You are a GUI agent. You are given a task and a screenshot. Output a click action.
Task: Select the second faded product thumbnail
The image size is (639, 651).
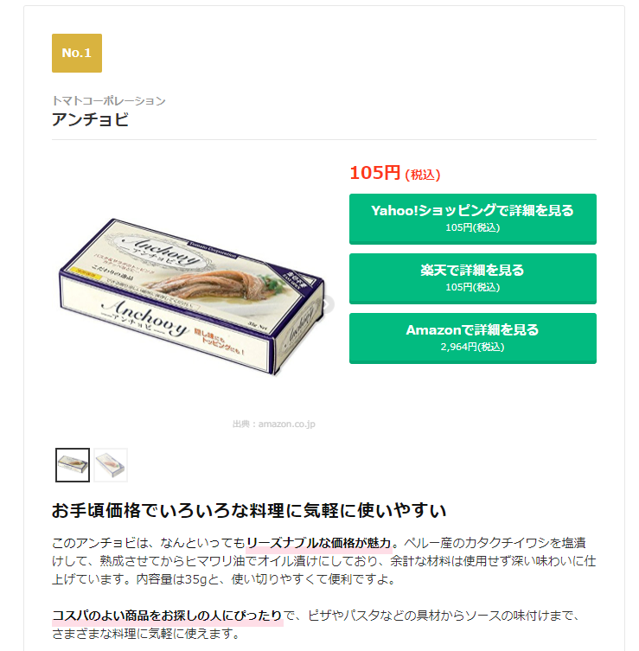pyautogui.click(x=111, y=465)
